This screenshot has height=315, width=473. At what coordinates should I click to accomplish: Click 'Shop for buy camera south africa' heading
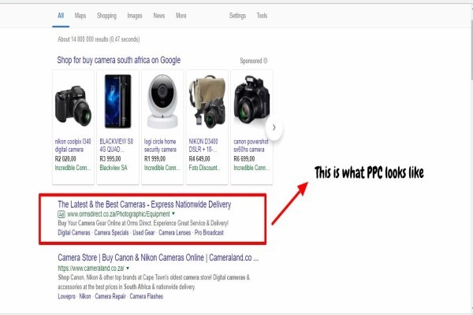119,61
